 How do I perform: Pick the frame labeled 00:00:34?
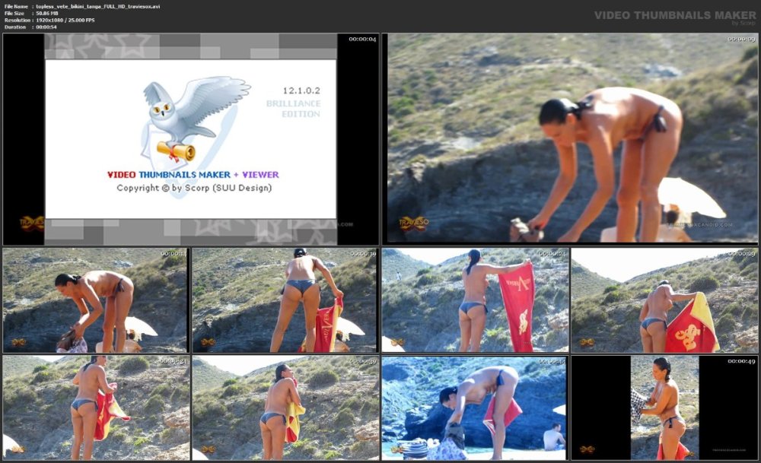96,408
